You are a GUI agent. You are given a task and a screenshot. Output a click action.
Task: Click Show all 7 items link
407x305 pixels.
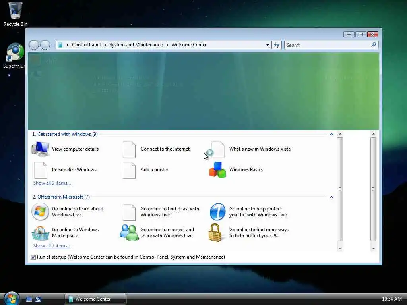tap(52, 246)
